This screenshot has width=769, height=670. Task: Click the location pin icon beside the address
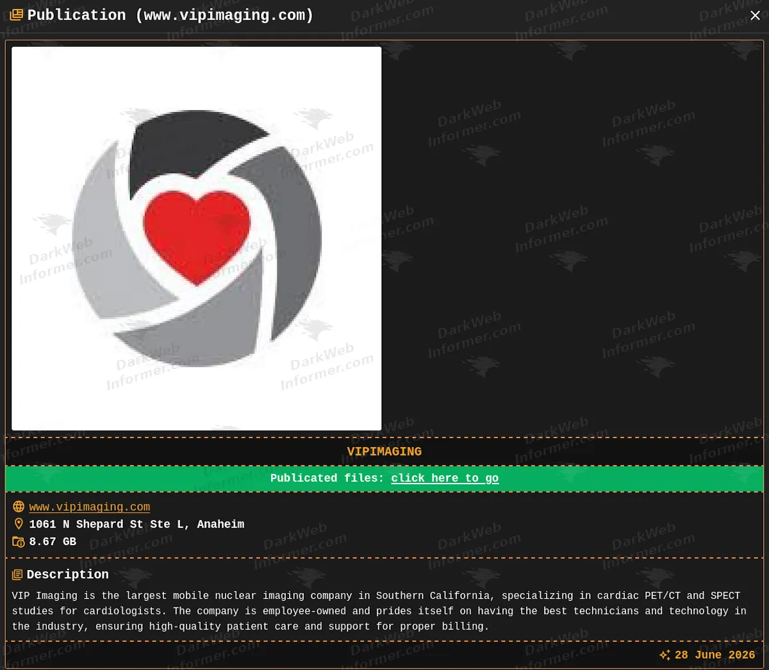[x=19, y=524]
